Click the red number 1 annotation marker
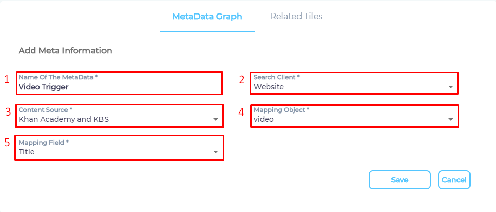 click(x=7, y=79)
